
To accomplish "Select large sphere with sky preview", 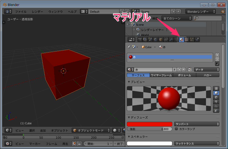I will [216, 111].
